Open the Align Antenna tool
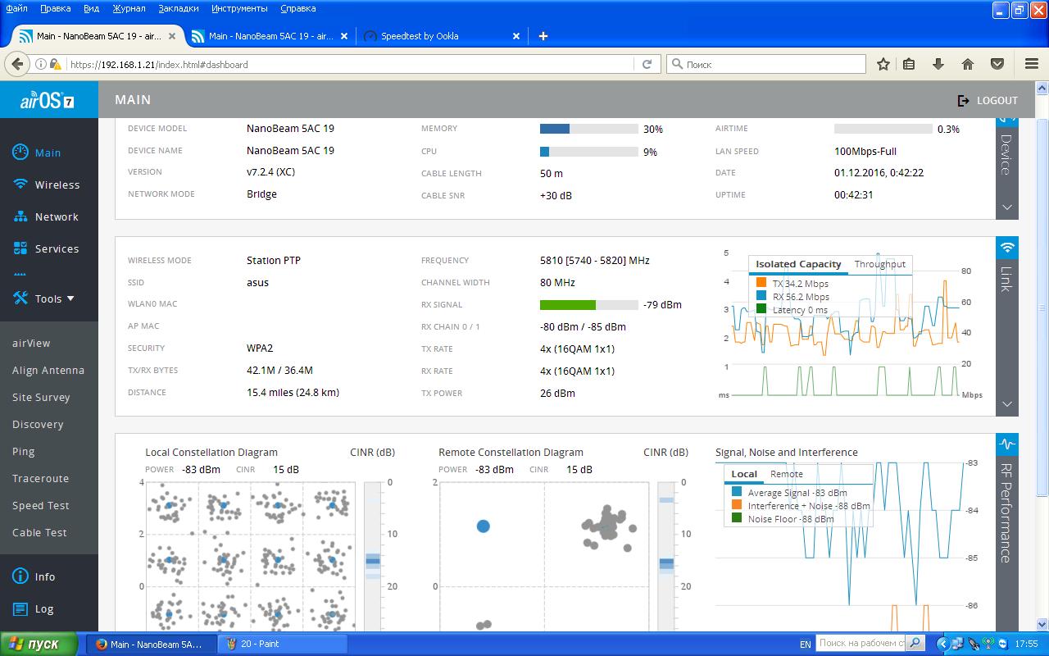Viewport: 1049px width, 656px height. click(x=48, y=370)
